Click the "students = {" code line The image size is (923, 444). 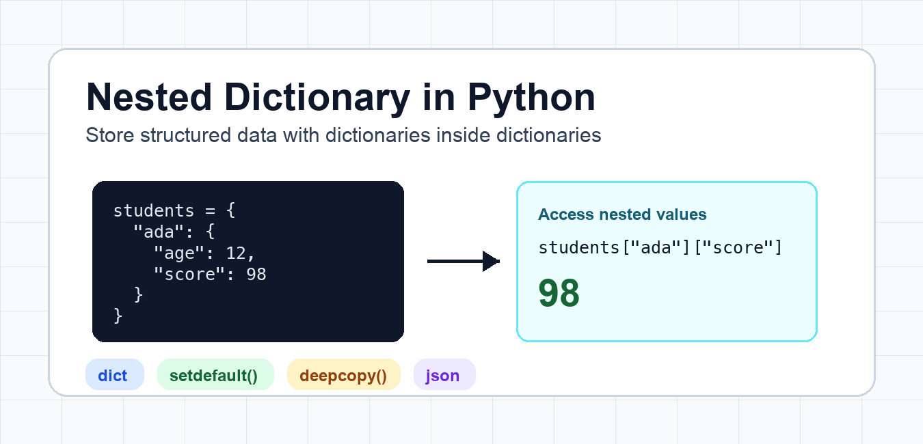click(174, 210)
